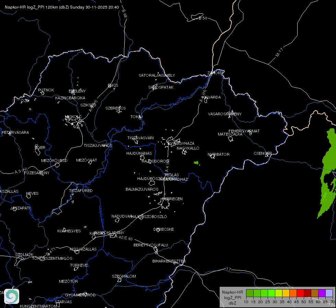Click the PÉTERVÁSÁRA label

point(15,132)
